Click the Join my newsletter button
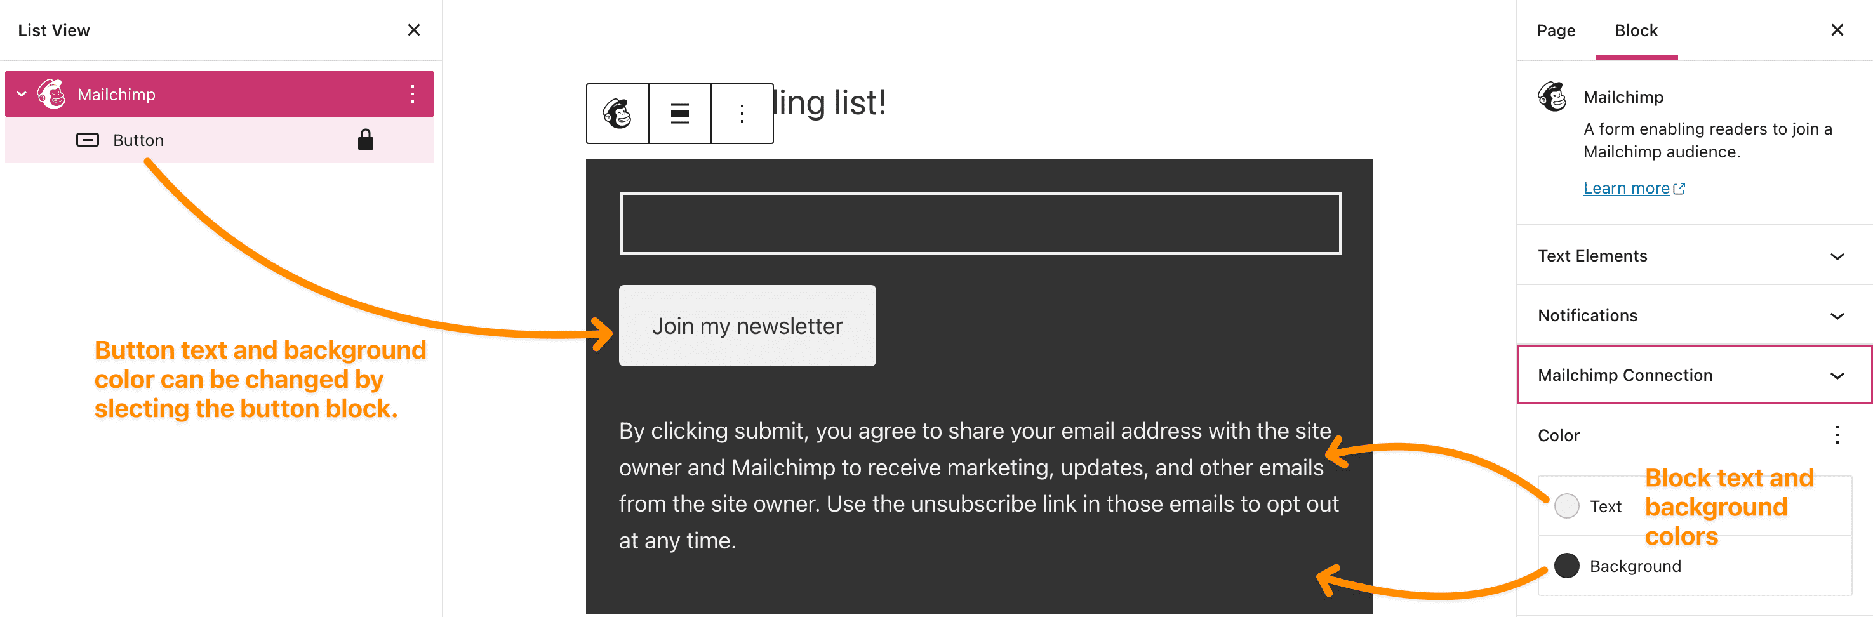The height and width of the screenshot is (617, 1873). (x=747, y=326)
